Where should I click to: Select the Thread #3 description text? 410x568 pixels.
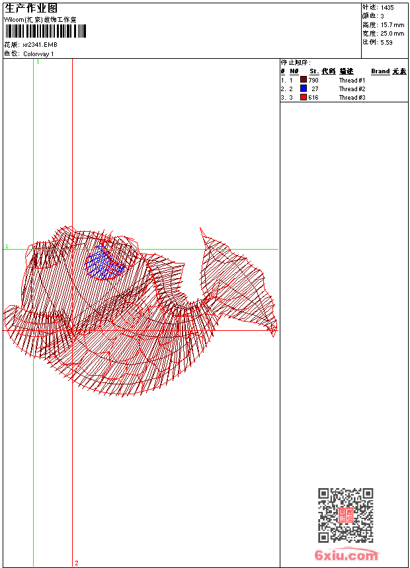(352, 97)
